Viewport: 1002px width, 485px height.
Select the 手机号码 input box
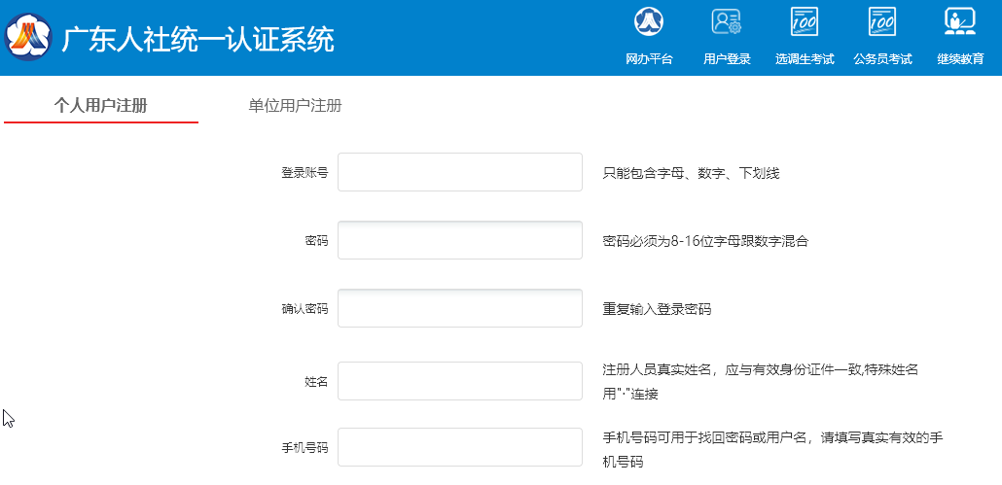[459, 447]
